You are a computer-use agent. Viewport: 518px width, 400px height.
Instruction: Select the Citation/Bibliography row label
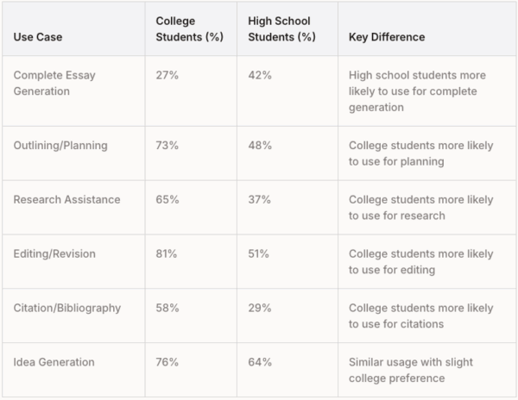click(67, 309)
